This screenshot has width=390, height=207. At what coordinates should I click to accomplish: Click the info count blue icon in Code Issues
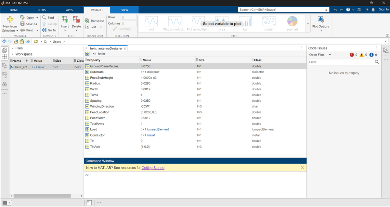coord(371,55)
